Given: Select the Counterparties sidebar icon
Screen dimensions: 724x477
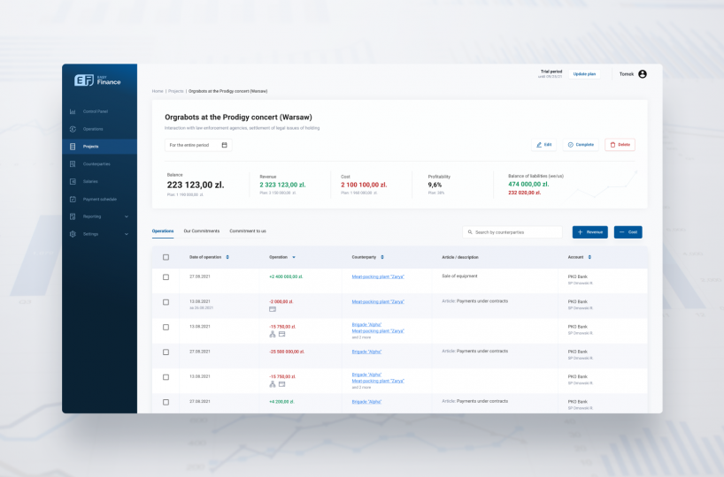Looking at the screenshot, I should pyautogui.click(x=73, y=163).
